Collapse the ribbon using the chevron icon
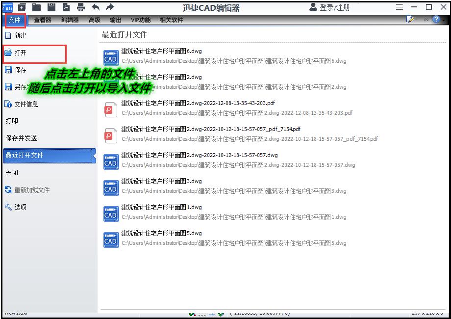 [426, 20]
